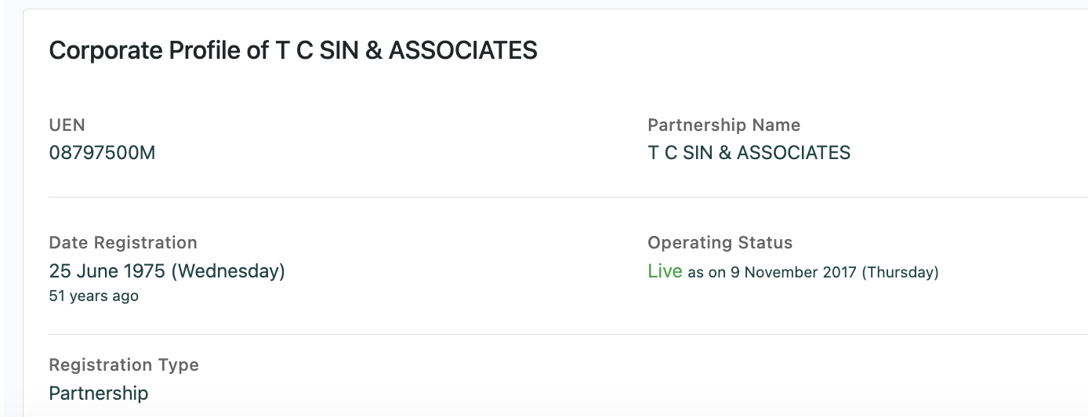Click the 25 June 1975 registration date

(107, 271)
